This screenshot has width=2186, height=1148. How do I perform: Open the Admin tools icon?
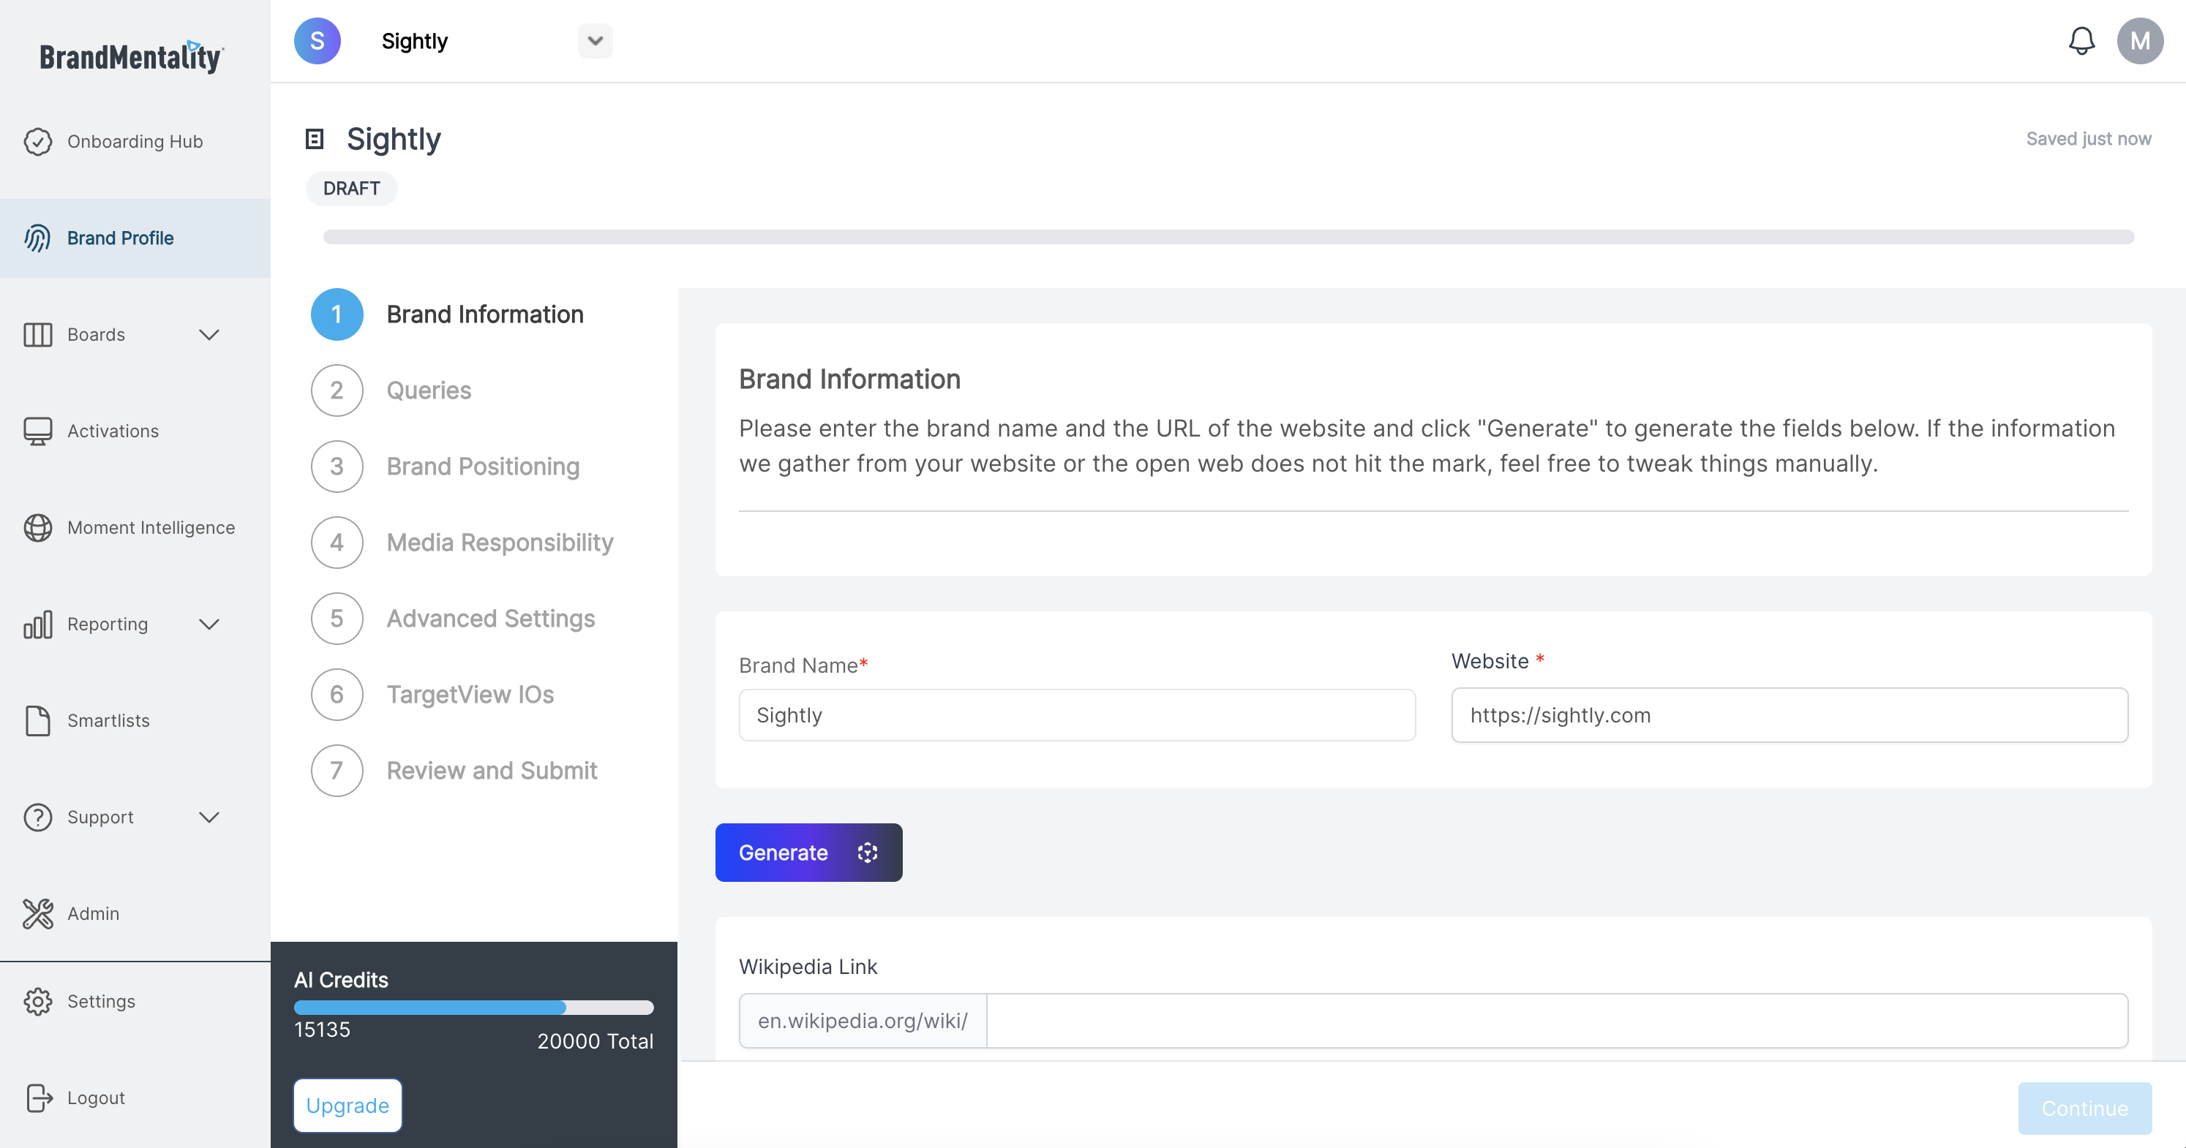(37, 913)
